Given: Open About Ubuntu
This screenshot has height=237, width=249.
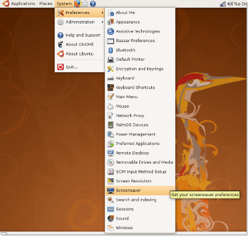Looking at the screenshot, I should click(80, 54).
